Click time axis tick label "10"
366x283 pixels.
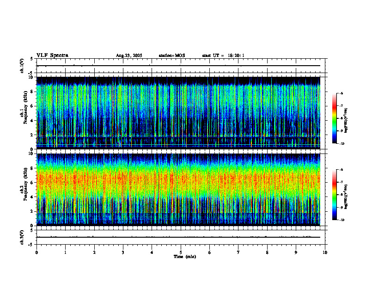click(x=325, y=252)
